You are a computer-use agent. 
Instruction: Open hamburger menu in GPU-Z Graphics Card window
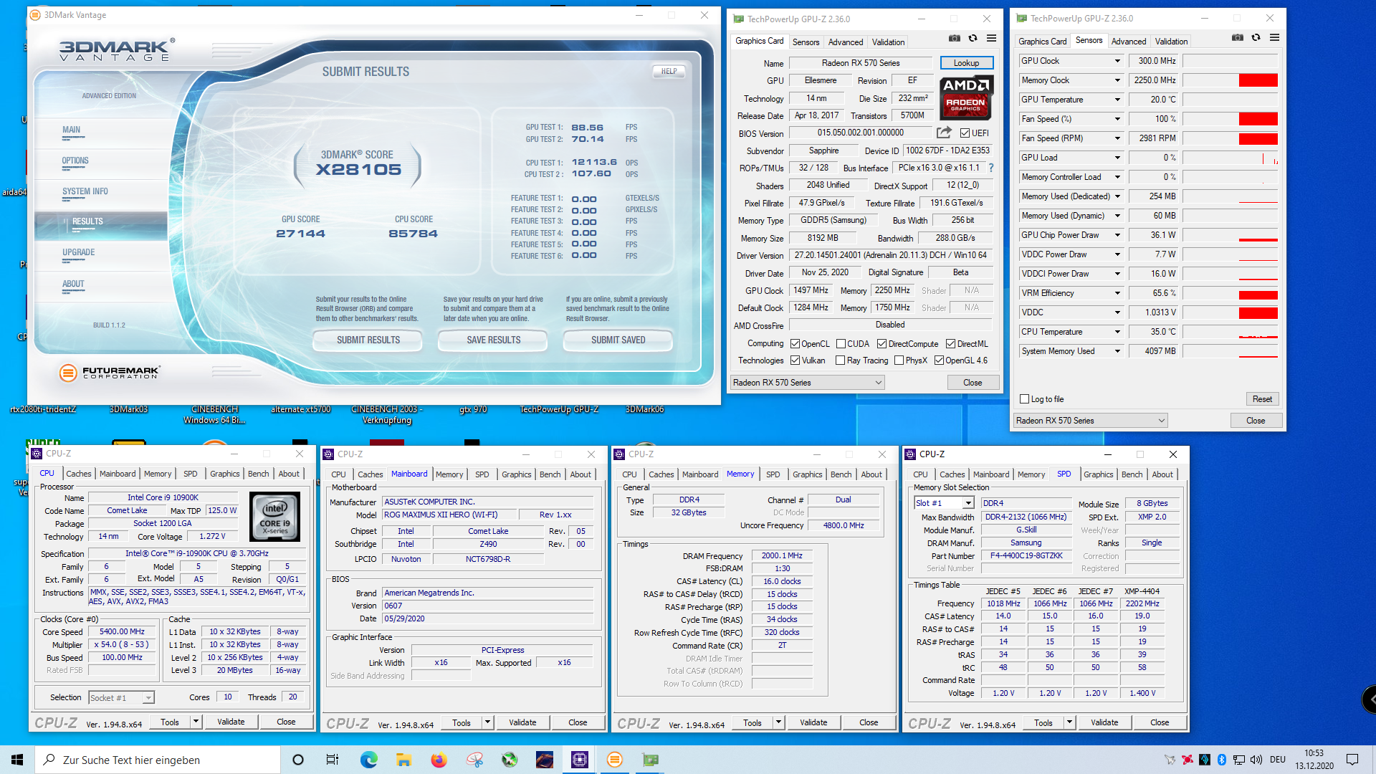click(x=991, y=39)
